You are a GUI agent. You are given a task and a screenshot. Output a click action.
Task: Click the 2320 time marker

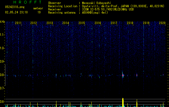pyautogui.click(x=162, y=23)
